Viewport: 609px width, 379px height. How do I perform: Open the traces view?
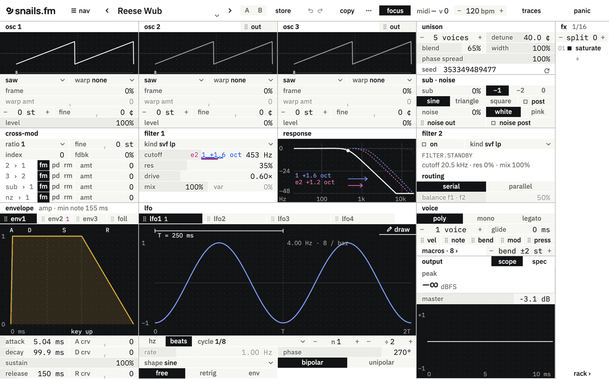click(x=531, y=11)
